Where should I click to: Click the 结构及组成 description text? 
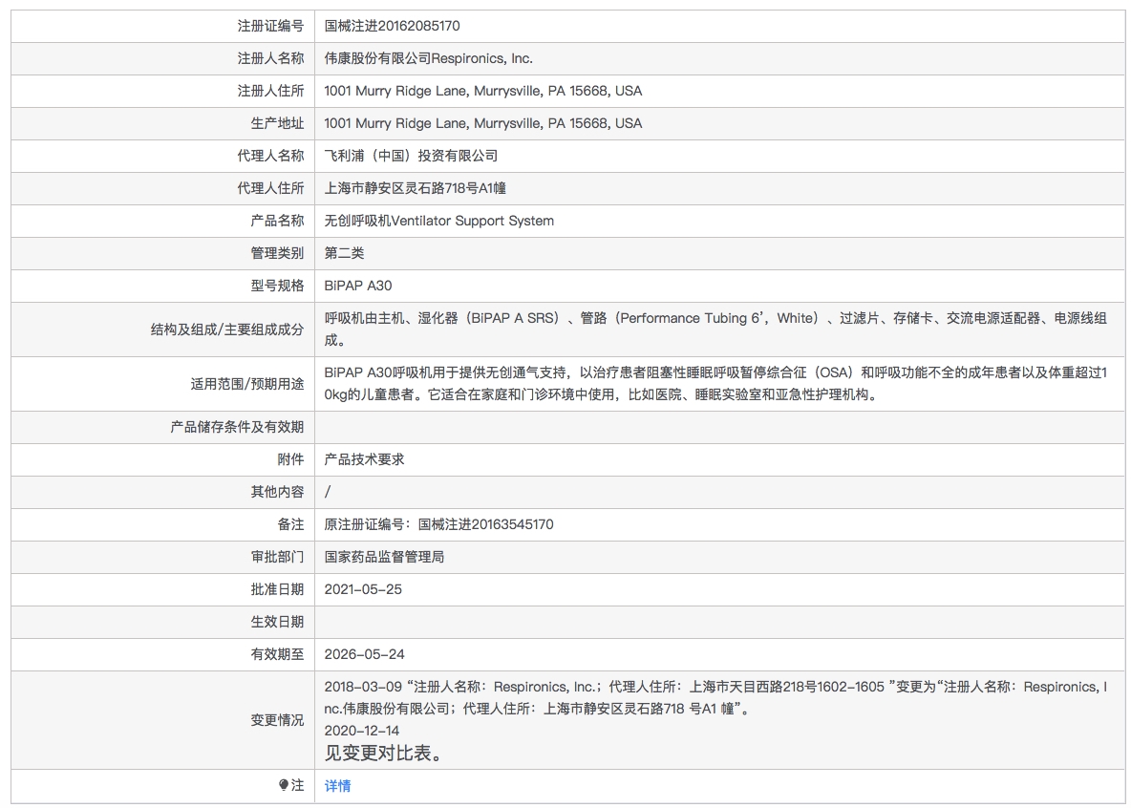[715, 329]
